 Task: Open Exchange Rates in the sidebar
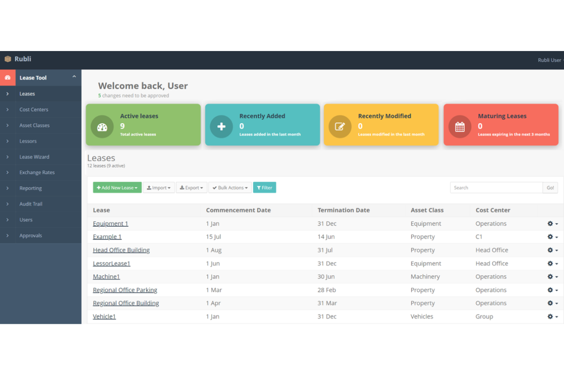coord(37,172)
